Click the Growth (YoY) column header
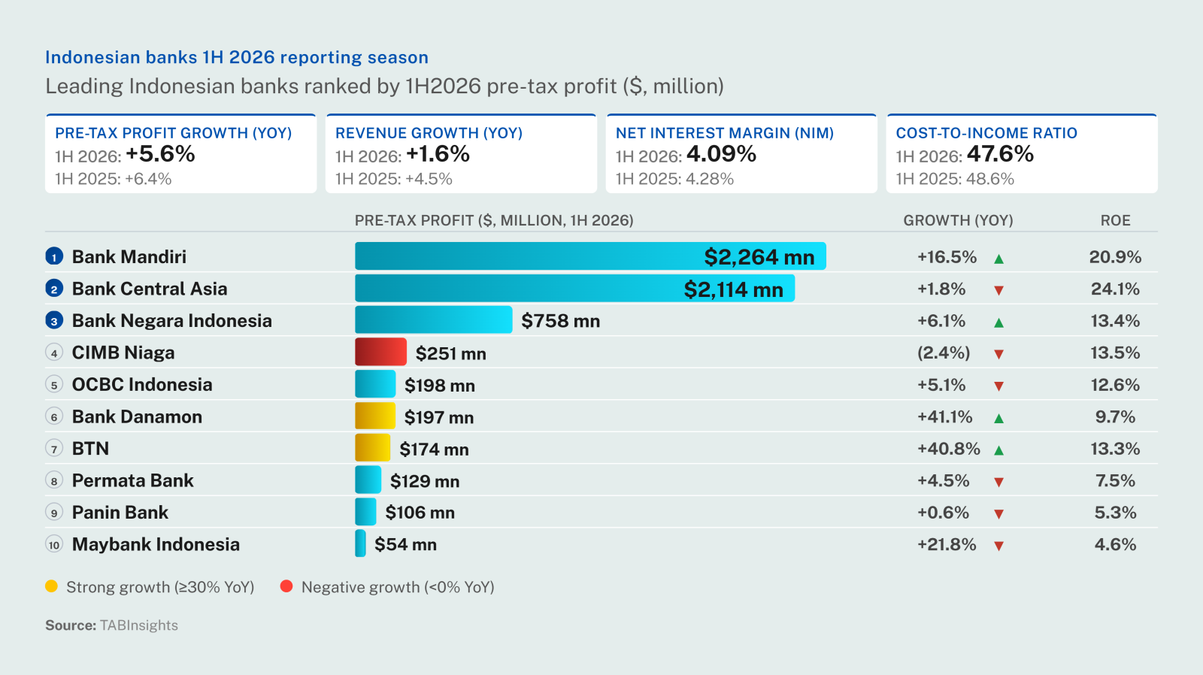Screen dimensions: 1203x675 [958, 220]
